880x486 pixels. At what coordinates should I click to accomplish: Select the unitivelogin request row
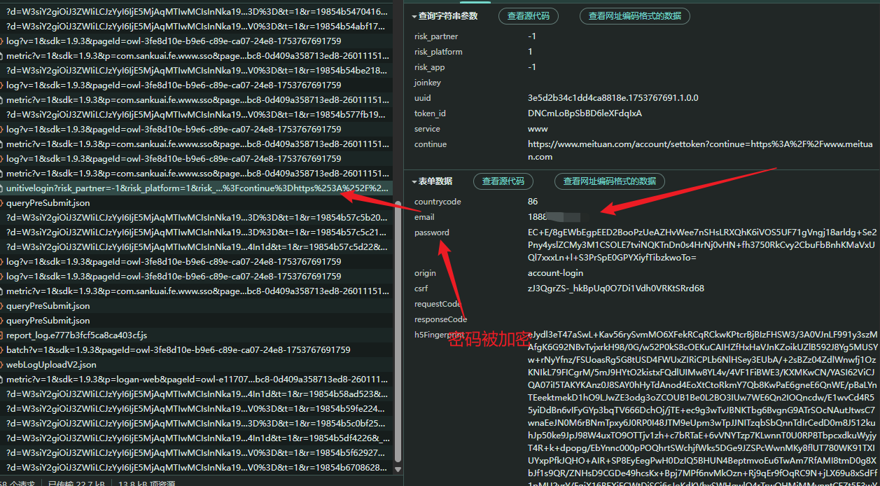[x=196, y=188]
